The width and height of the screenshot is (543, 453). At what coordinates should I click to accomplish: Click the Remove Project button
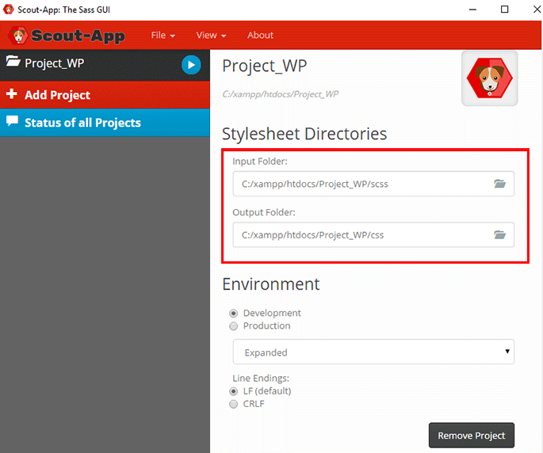click(472, 436)
